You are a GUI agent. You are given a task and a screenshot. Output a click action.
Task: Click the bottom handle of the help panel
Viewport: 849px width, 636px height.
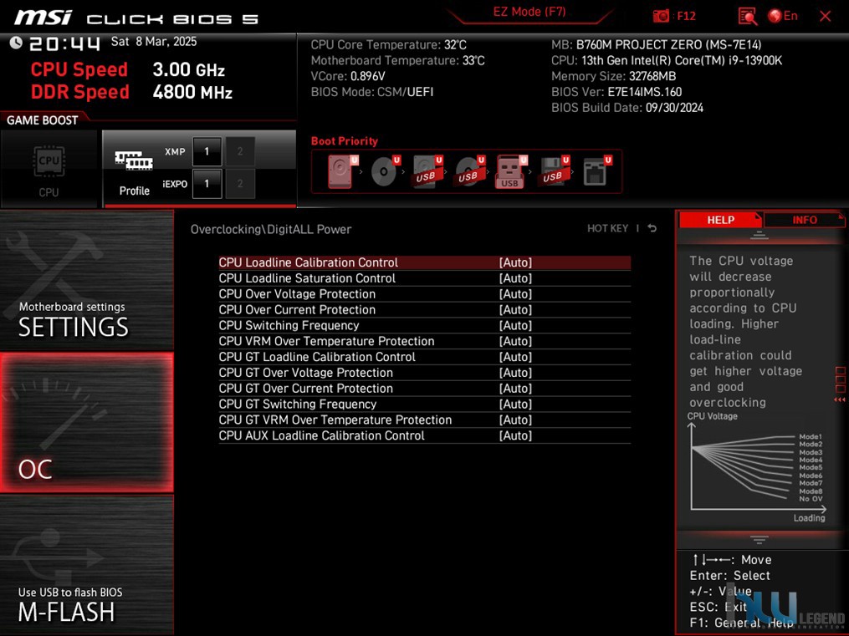click(759, 539)
